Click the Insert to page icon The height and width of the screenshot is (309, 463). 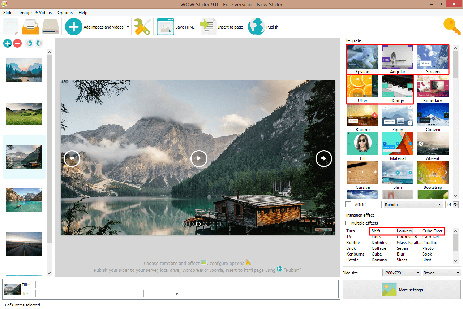pos(208,26)
